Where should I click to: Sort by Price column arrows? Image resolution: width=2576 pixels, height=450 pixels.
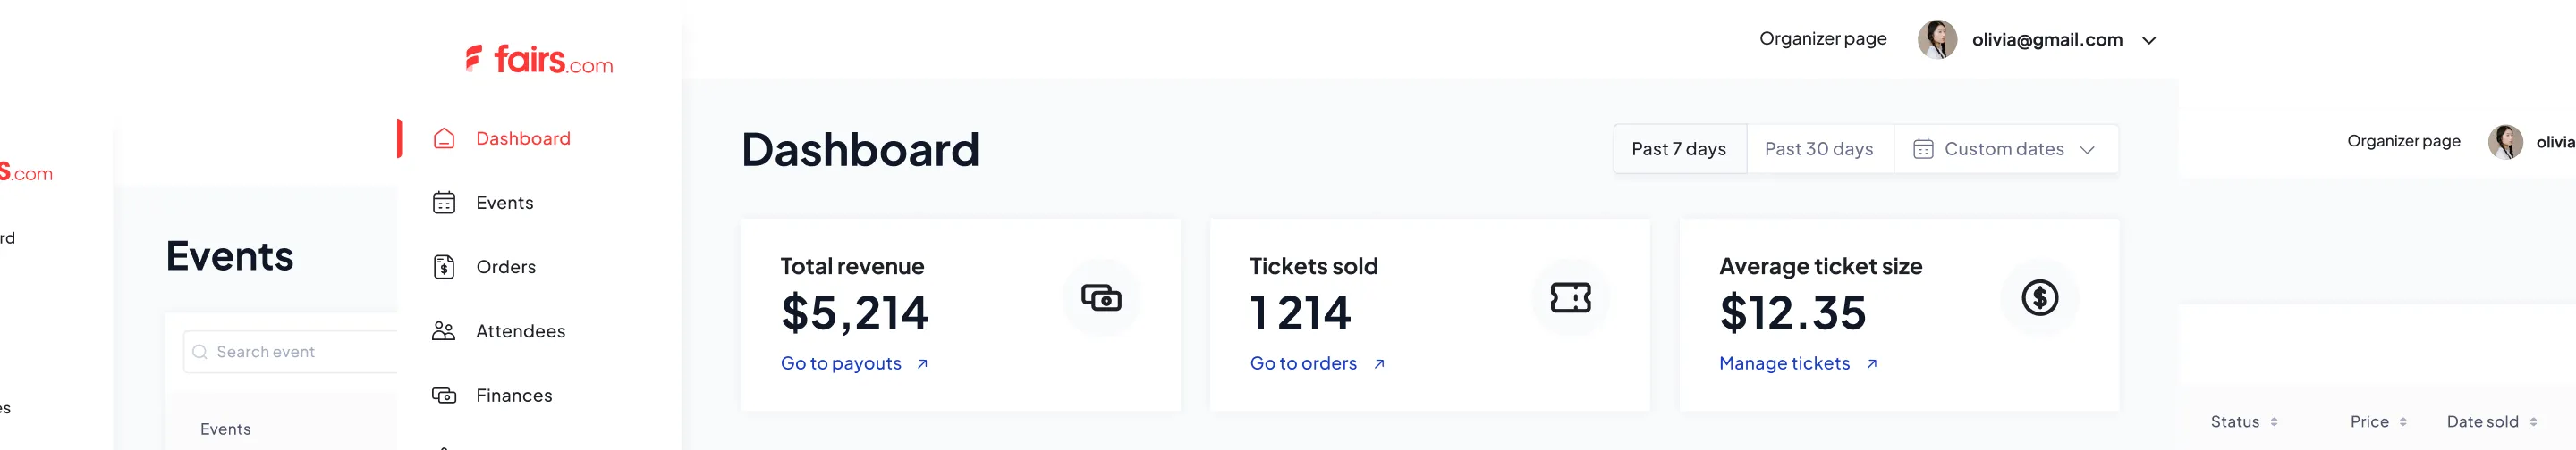2403,422
